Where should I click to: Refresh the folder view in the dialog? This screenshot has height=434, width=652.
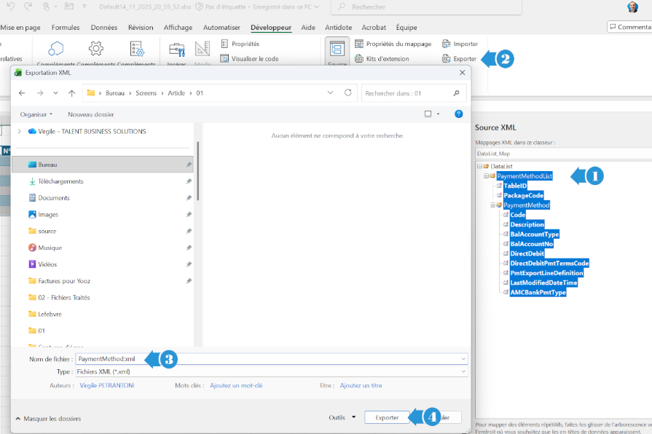tap(347, 93)
